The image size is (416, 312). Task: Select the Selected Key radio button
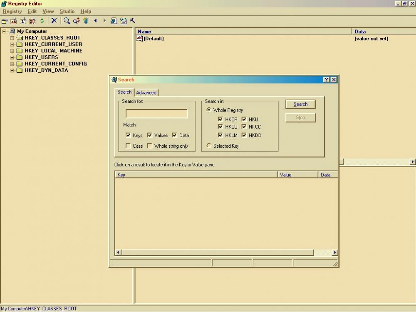point(208,146)
